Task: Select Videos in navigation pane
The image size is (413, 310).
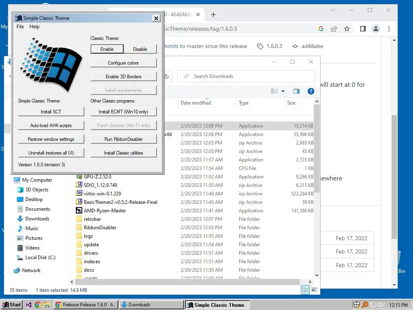Action: click(32, 248)
